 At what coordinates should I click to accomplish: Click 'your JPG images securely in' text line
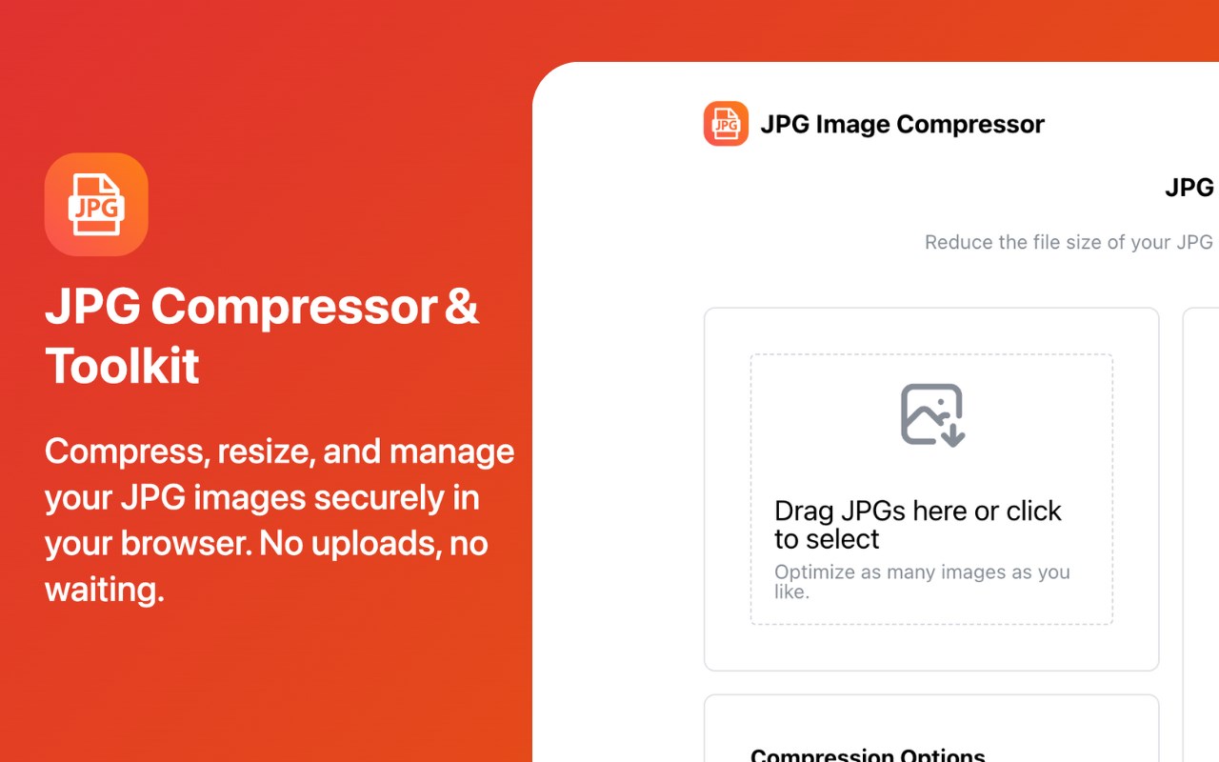(262, 497)
